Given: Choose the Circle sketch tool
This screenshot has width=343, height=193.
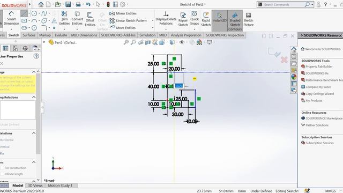Looking at the screenshot, I should 34,13.
